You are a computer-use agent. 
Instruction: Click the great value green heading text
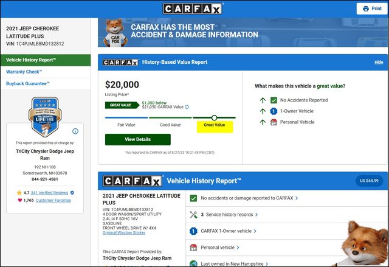click(x=329, y=86)
